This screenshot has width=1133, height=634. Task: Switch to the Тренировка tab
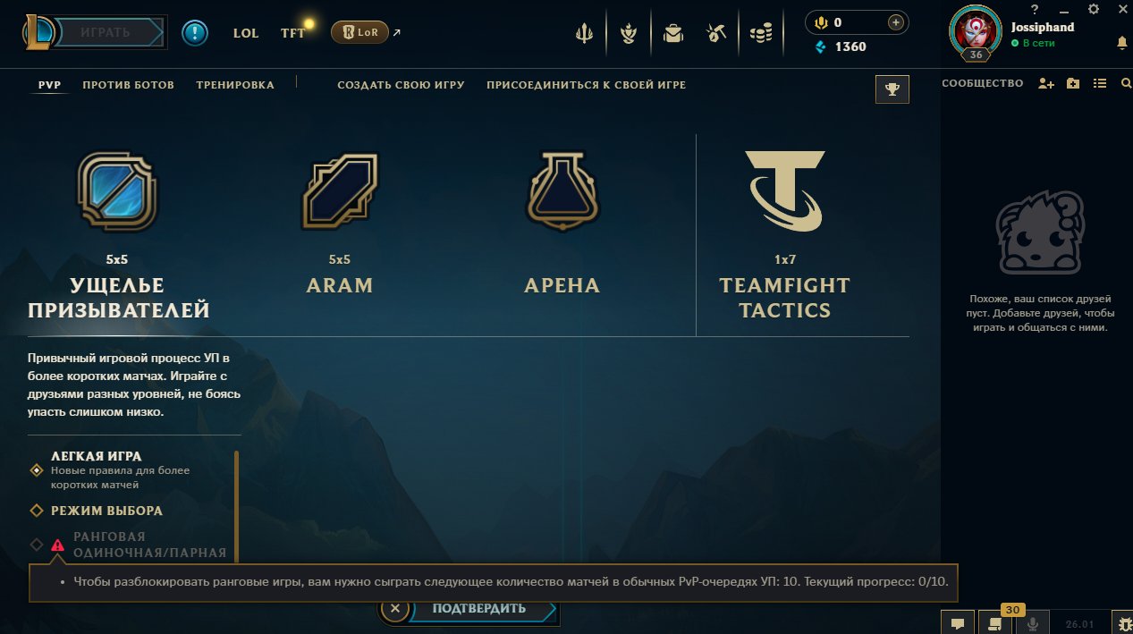tap(235, 85)
